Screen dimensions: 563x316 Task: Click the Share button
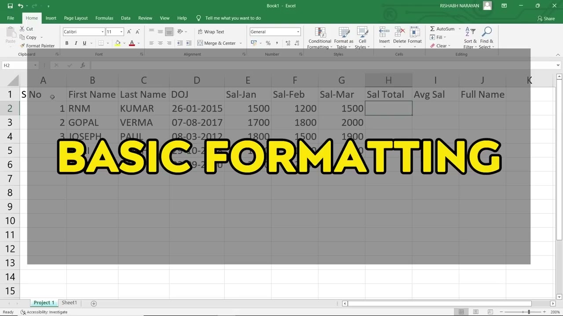coord(546,18)
